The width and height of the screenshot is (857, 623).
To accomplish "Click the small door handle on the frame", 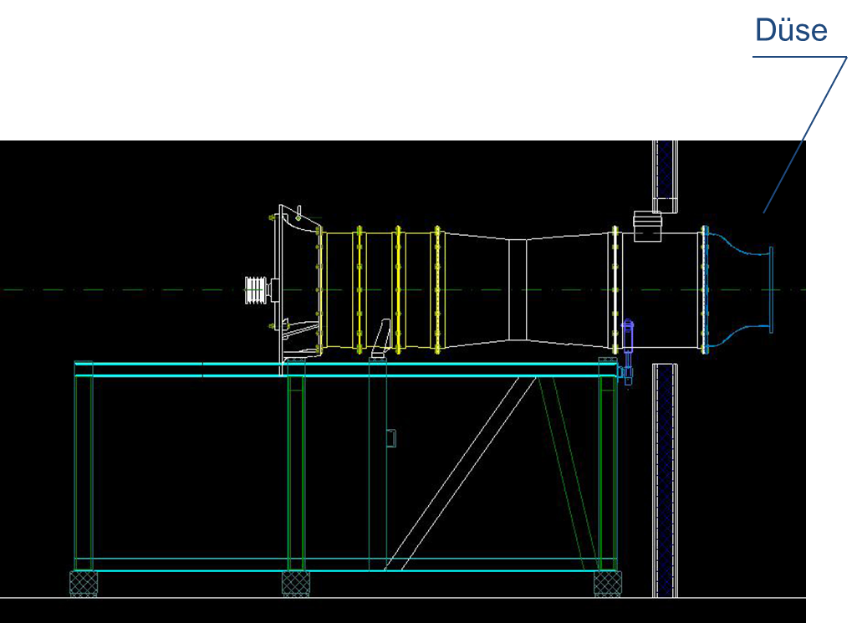I will pos(390,438).
